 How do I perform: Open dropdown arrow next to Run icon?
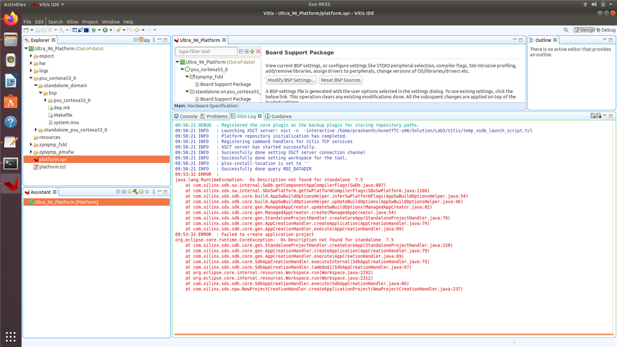pyautogui.click(x=111, y=30)
